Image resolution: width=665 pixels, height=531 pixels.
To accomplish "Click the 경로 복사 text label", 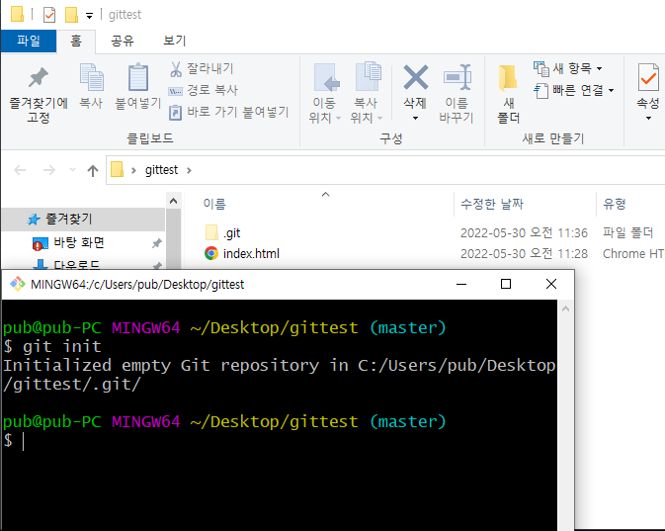I will click(212, 90).
